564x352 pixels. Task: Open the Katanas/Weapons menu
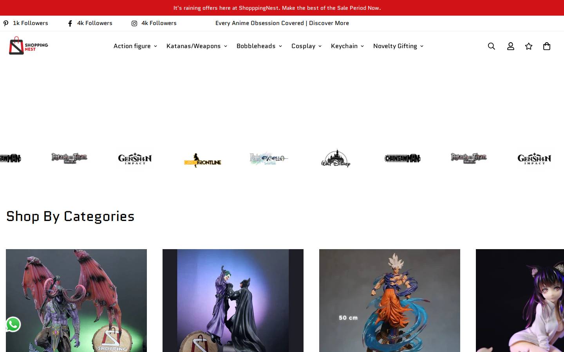point(193,46)
